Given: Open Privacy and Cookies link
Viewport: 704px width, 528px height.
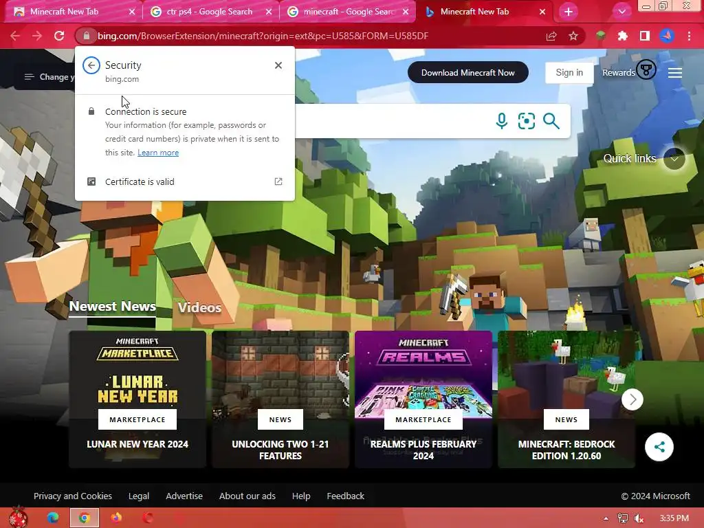Looking at the screenshot, I should [x=73, y=496].
